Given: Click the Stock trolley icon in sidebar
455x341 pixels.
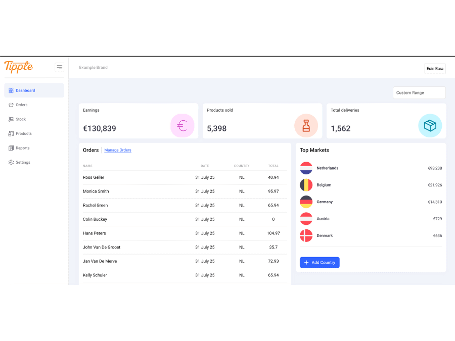Looking at the screenshot, I should pyautogui.click(x=11, y=119).
